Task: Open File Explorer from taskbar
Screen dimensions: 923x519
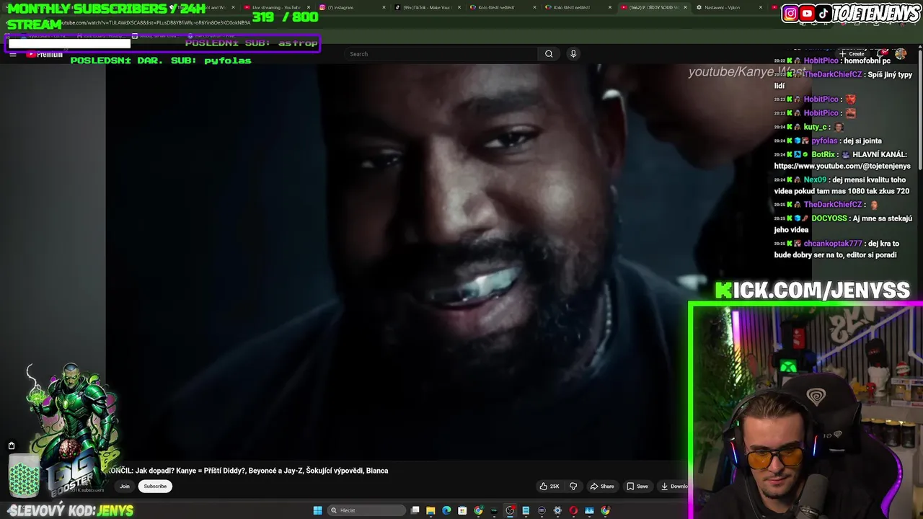Action: tap(431, 510)
